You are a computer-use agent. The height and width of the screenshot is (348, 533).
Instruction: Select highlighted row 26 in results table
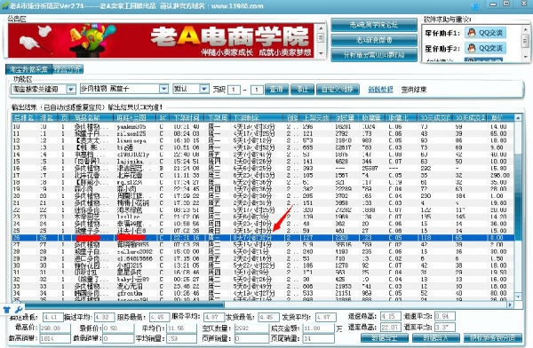[x=263, y=238]
